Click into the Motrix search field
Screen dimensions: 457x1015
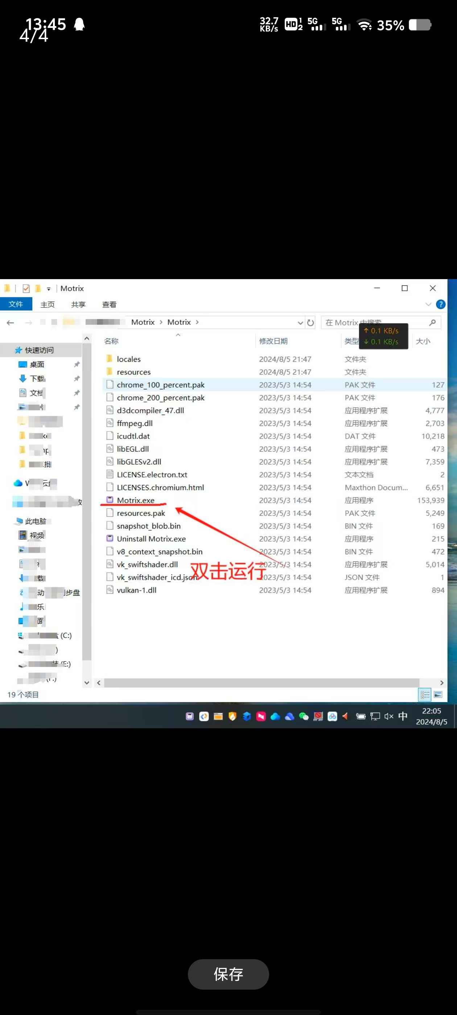[380, 322]
